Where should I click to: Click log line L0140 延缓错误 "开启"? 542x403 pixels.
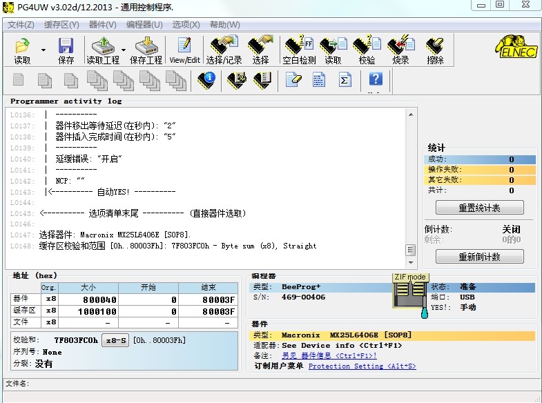tap(88, 159)
